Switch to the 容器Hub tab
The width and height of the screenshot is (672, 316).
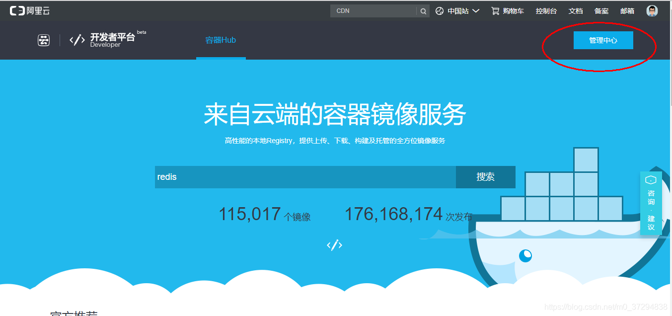click(221, 40)
